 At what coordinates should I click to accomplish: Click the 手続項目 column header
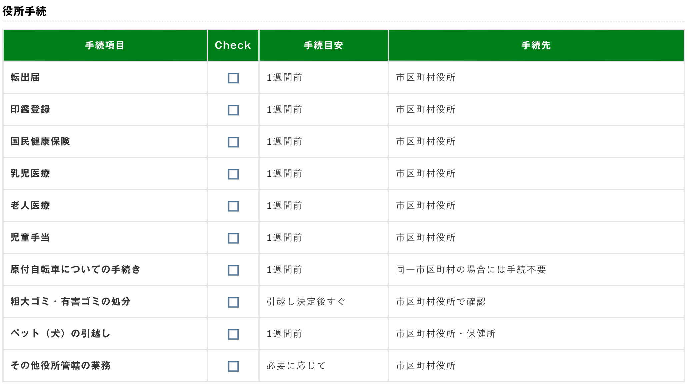(x=105, y=45)
